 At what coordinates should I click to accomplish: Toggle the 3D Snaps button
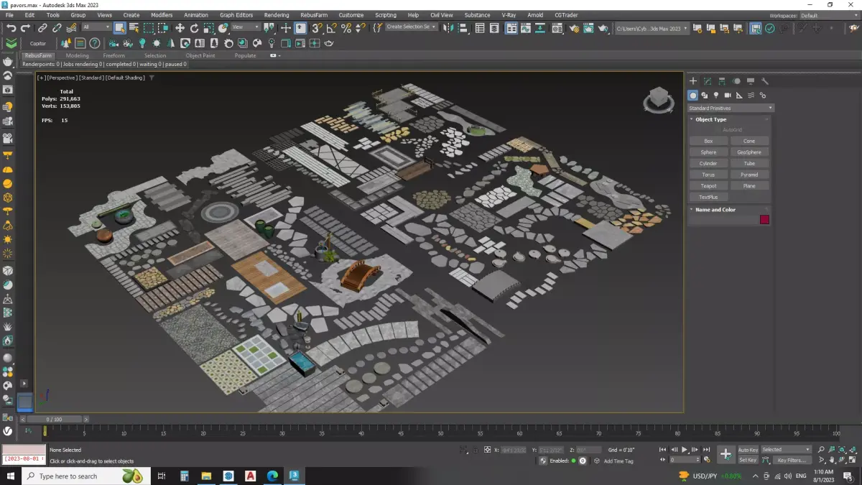click(317, 28)
